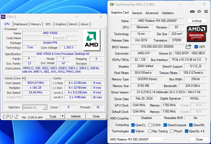Image resolution: width=211 pixels, height=144 pixels.
Task: Switch to the About tab
Action: (x=85, y=24)
